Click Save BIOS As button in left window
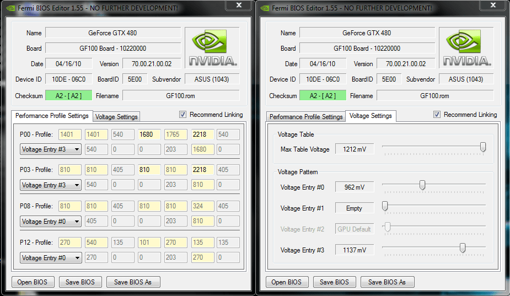 (x=133, y=282)
